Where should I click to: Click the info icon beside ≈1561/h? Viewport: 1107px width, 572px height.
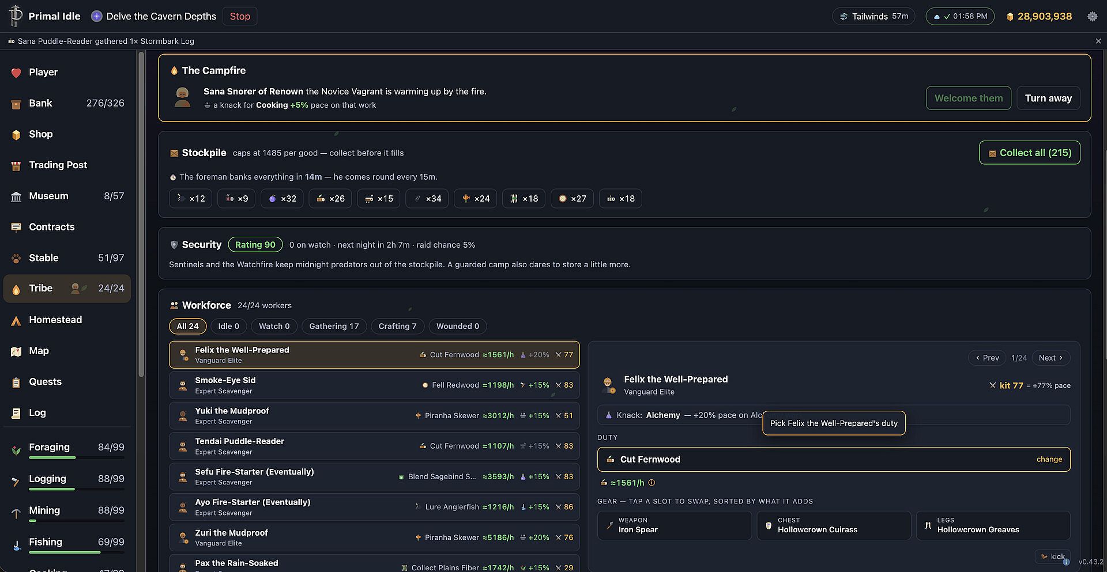[x=652, y=483]
